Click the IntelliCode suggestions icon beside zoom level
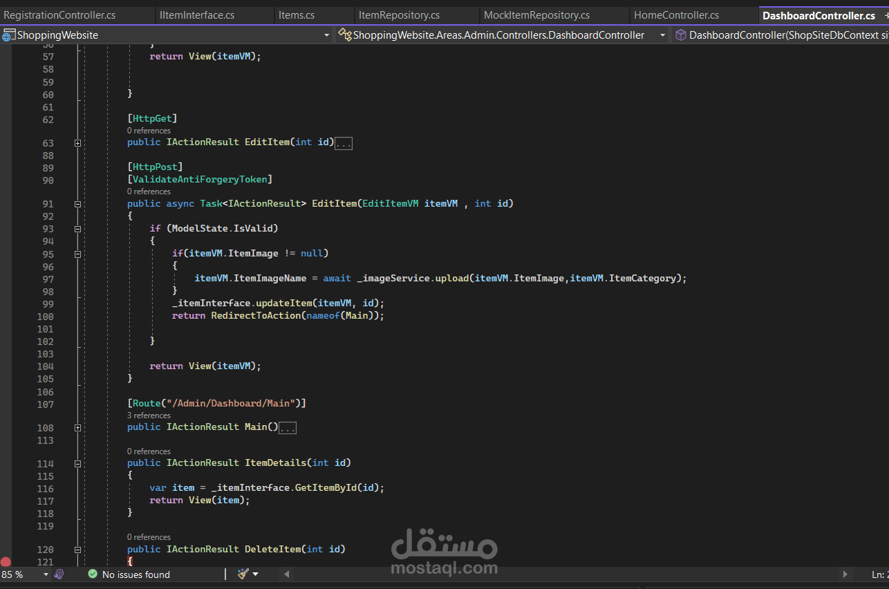The width and height of the screenshot is (889, 589). (x=59, y=574)
